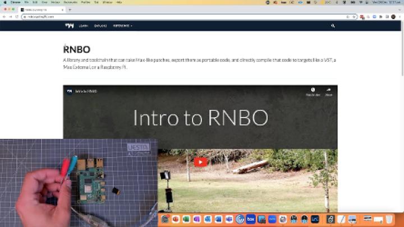The height and width of the screenshot is (227, 404).
Task: Open the Extensions puzzle menu
Action: 381,17
